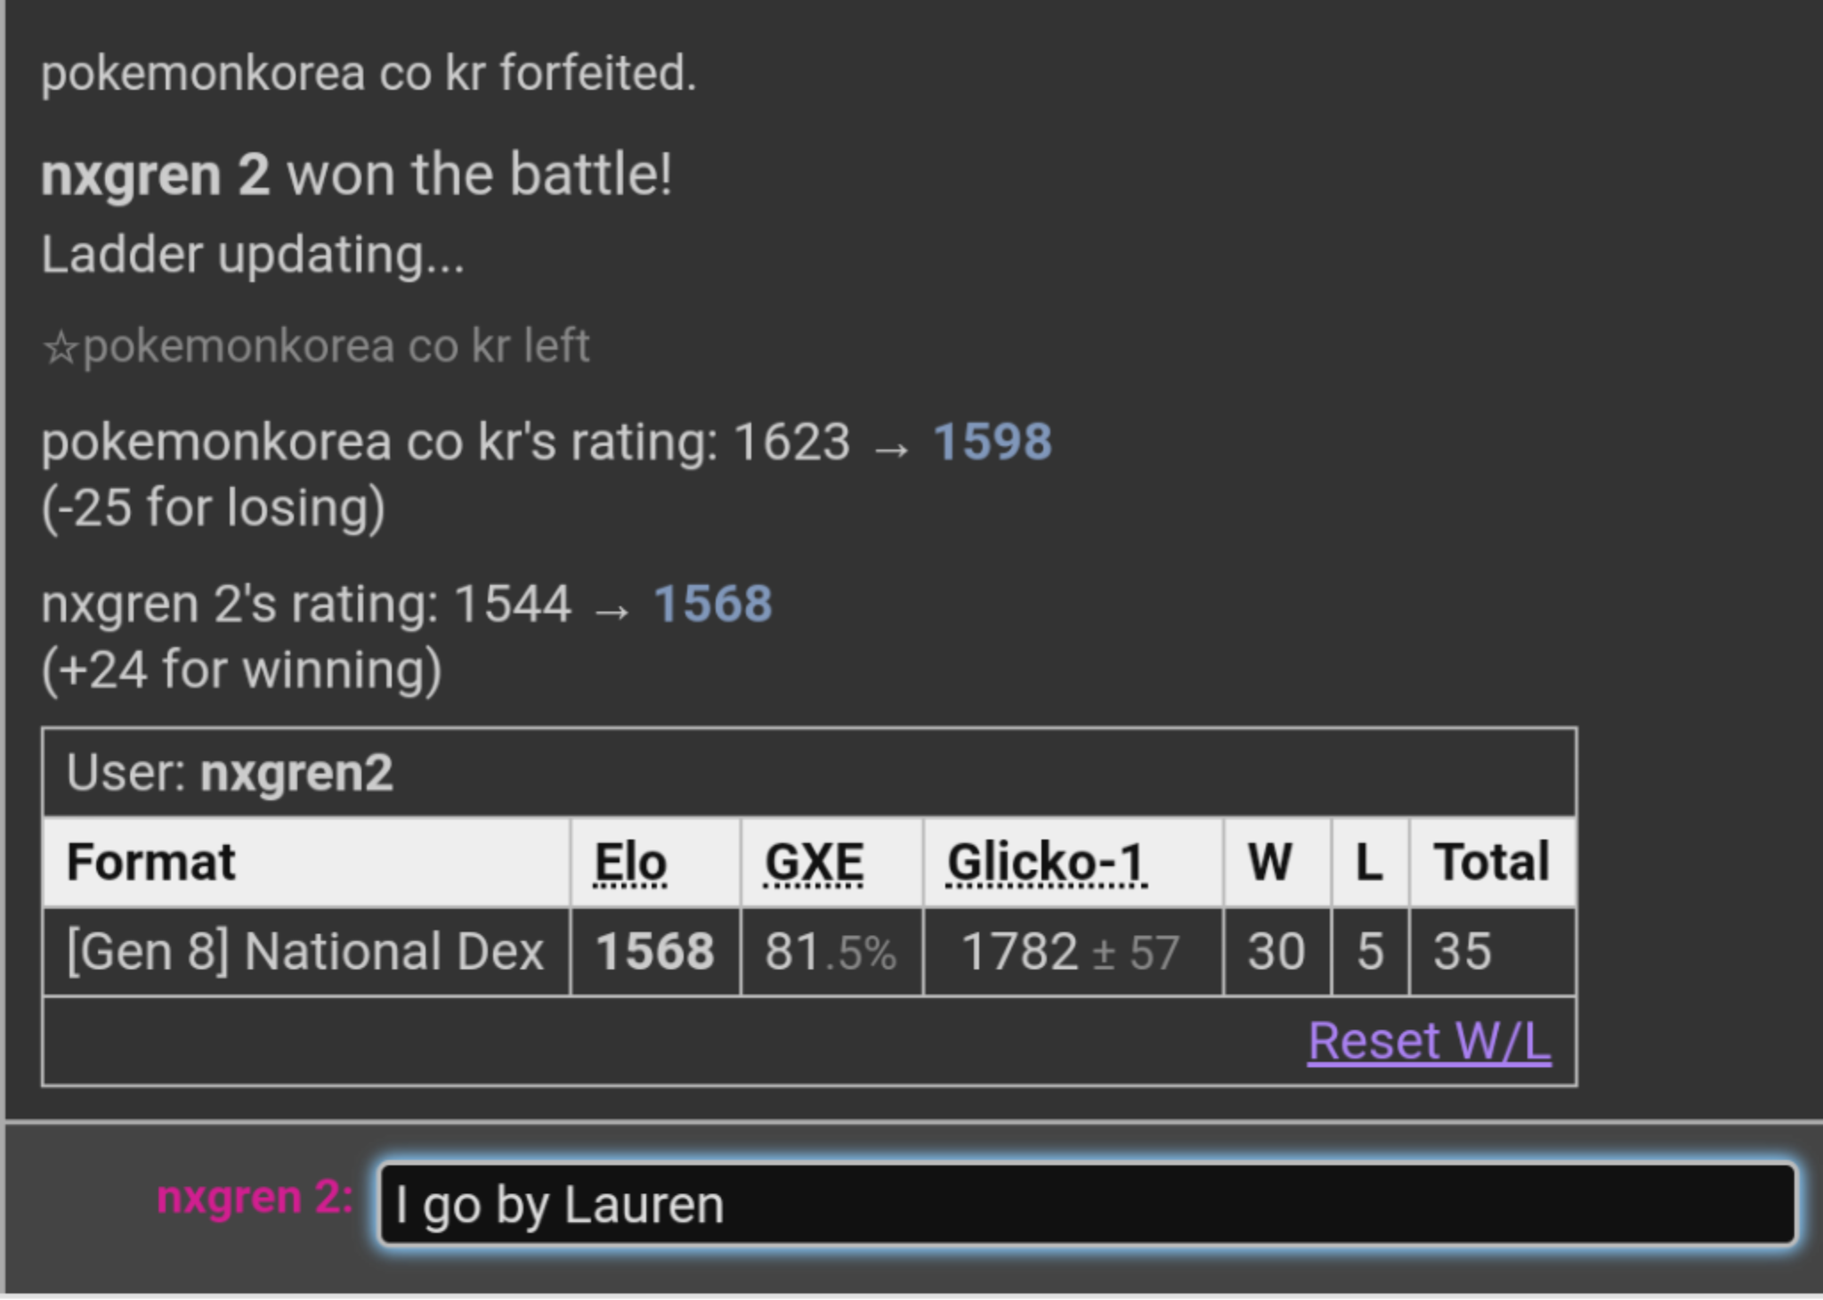Select pokemonkorea co kr's new rating 1598
Viewport: 1823px width, 1300px height.
[991, 443]
